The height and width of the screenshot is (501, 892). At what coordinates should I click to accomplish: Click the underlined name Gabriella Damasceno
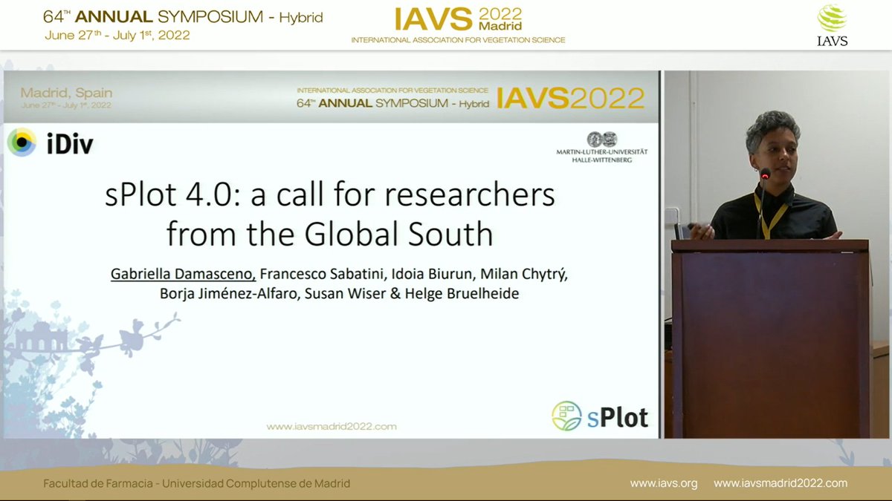point(183,275)
